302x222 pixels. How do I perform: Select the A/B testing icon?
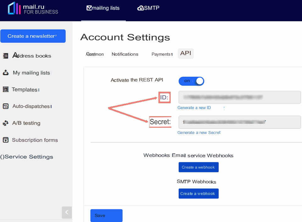(5, 123)
